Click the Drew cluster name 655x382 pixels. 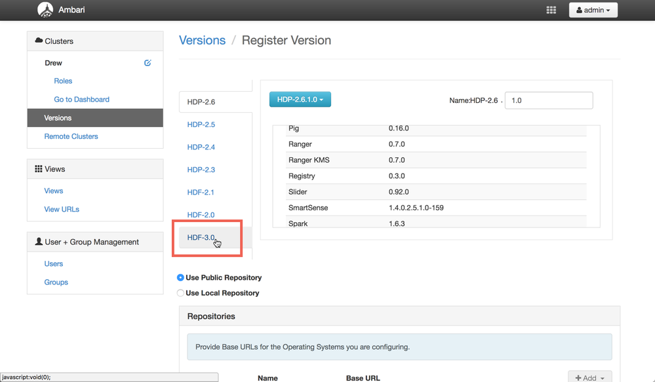click(53, 63)
